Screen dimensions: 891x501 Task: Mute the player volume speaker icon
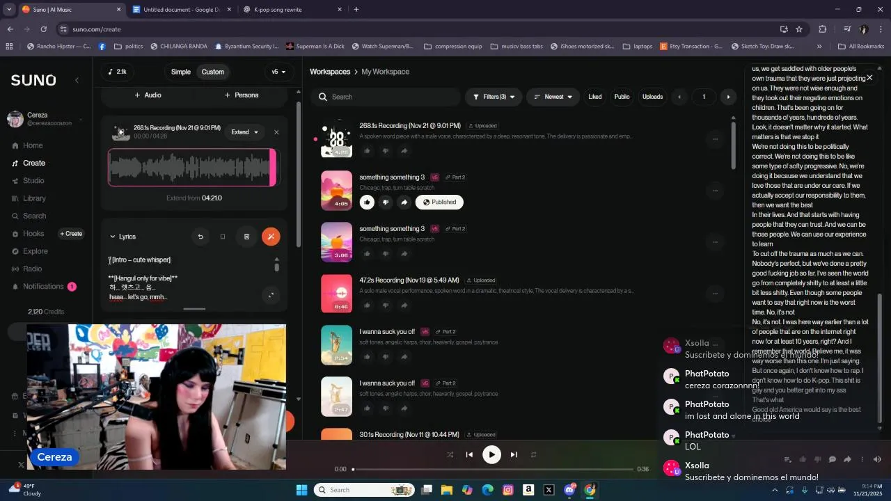tap(877, 459)
